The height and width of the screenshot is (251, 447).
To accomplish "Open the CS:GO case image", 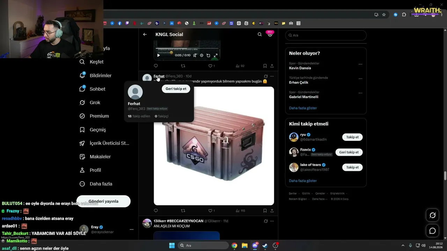I will pos(214,146).
